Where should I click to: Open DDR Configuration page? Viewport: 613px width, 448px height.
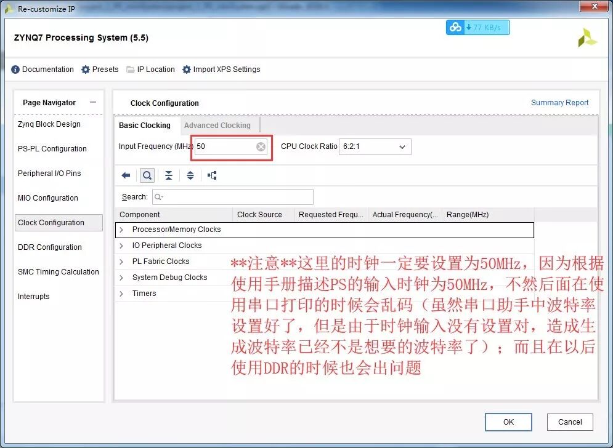pos(50,247)
